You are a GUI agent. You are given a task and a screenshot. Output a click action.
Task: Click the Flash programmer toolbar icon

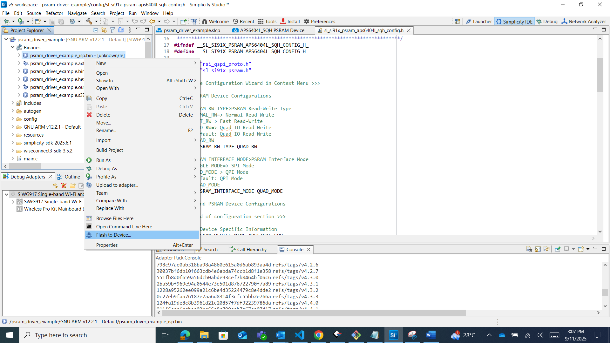[194, 21]
